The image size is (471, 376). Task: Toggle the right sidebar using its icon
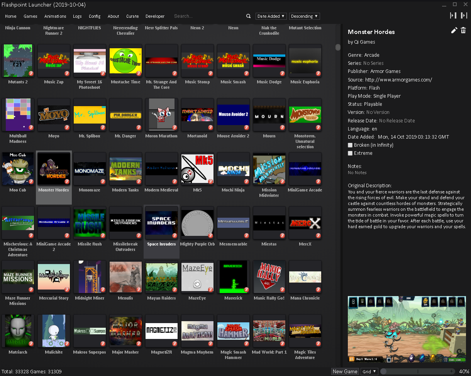pos(464,15)
